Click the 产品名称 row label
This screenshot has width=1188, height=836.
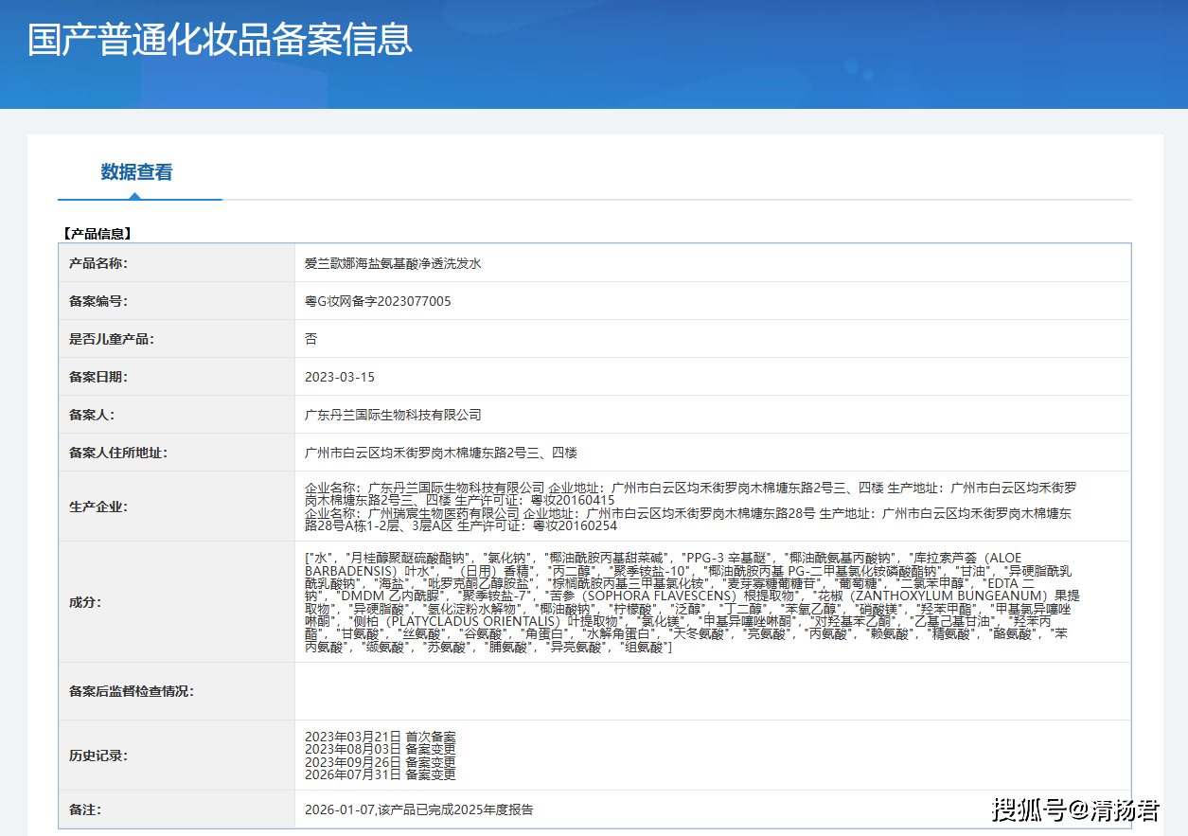pos(98,263)
